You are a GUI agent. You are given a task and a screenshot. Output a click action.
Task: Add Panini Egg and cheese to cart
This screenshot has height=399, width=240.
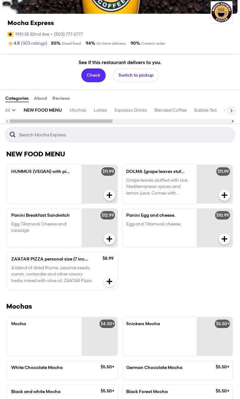[224, 239]
